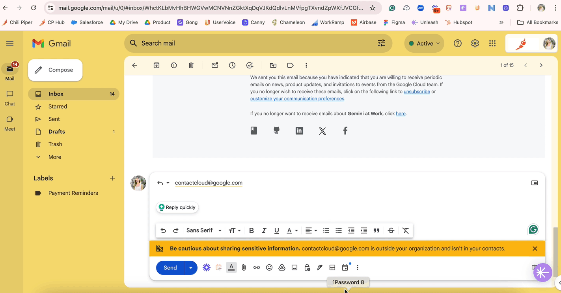This screenshot has height=293, width=561.
Task: Open the text alignment dropdown
Action: point(311,230)
